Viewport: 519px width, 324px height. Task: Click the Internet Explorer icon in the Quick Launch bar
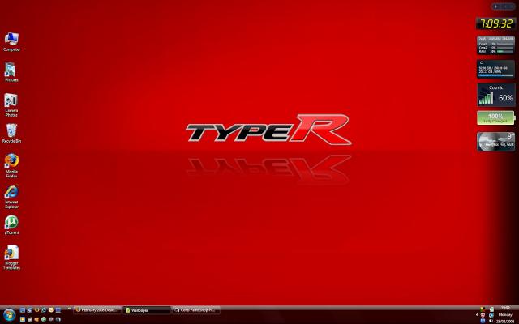[44, 310]
